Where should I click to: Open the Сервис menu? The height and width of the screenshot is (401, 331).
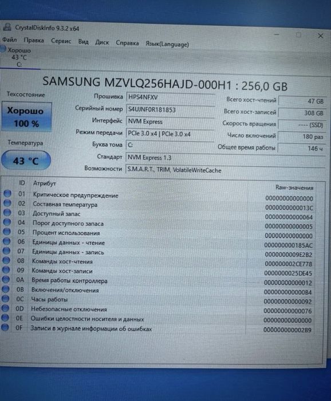pos(61,41)
